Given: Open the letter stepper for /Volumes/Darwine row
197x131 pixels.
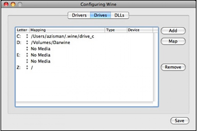Looking at the screenshot, I should click(x=27, y=42).
